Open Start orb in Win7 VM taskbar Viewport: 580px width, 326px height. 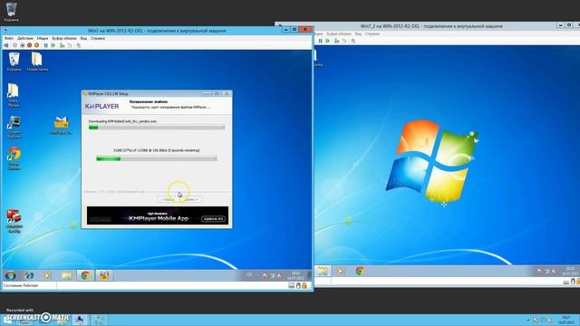point(10,275)
